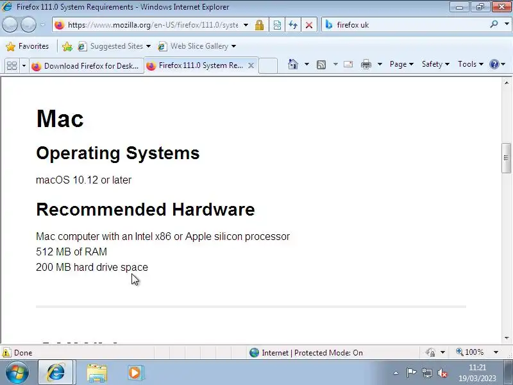513x385 pixels.
Task: Click the text 'macOS 10.12 or later'
Action: click(x=83, y=180)
